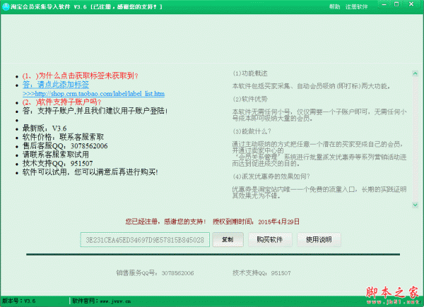Click the heading (4)派发优惠券的效果如何?
The height and width of the screenshot is (307, 424).
click(x=271, y=176)
